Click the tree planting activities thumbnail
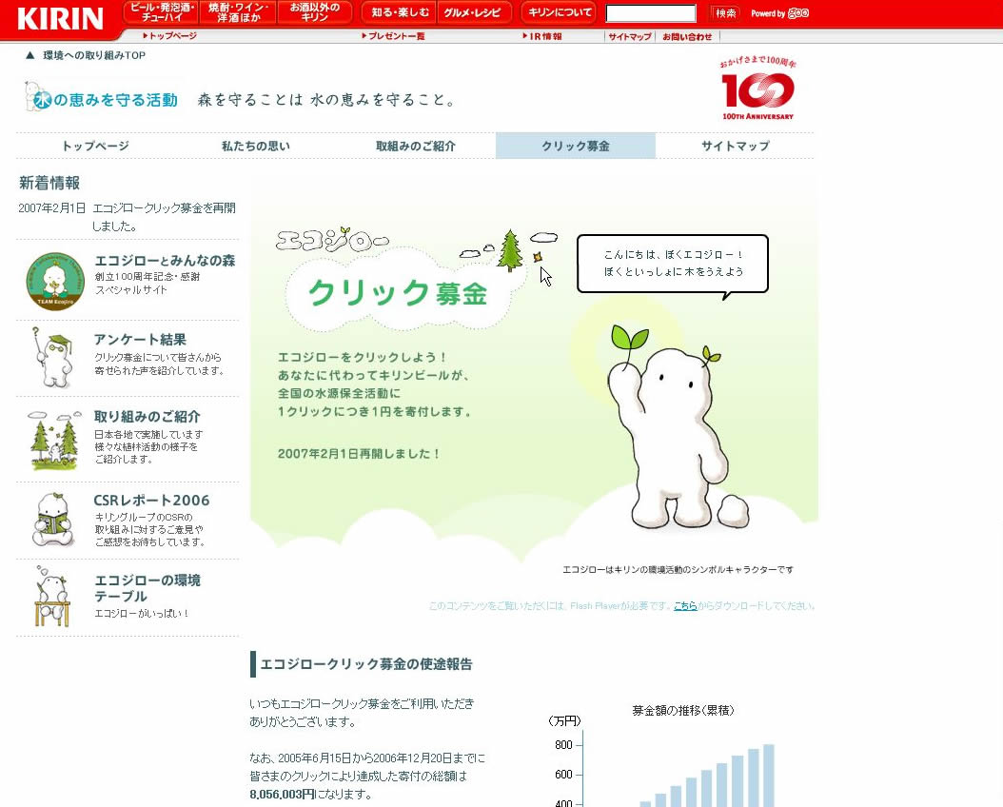 pos(54,441)
